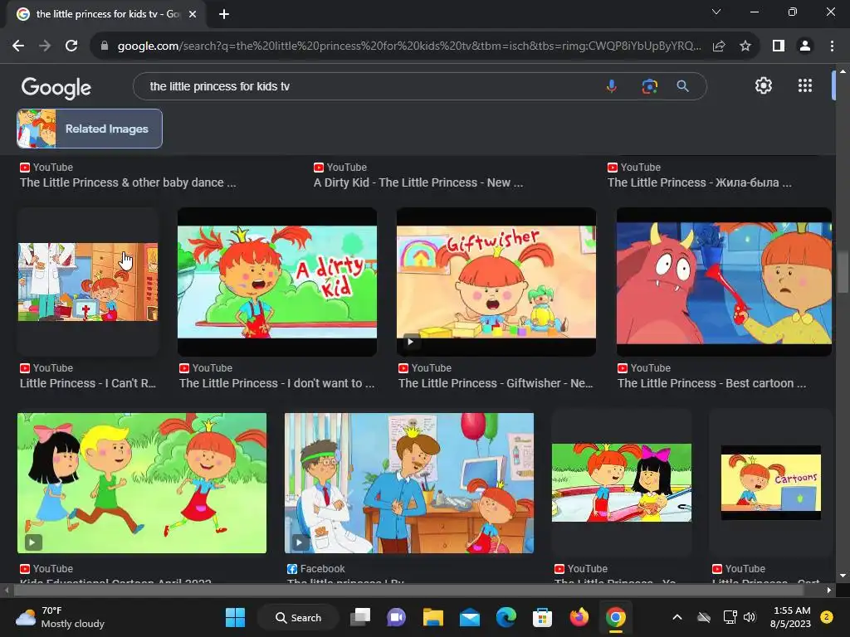Launch Firefox from the taskbar

(579, 617)
